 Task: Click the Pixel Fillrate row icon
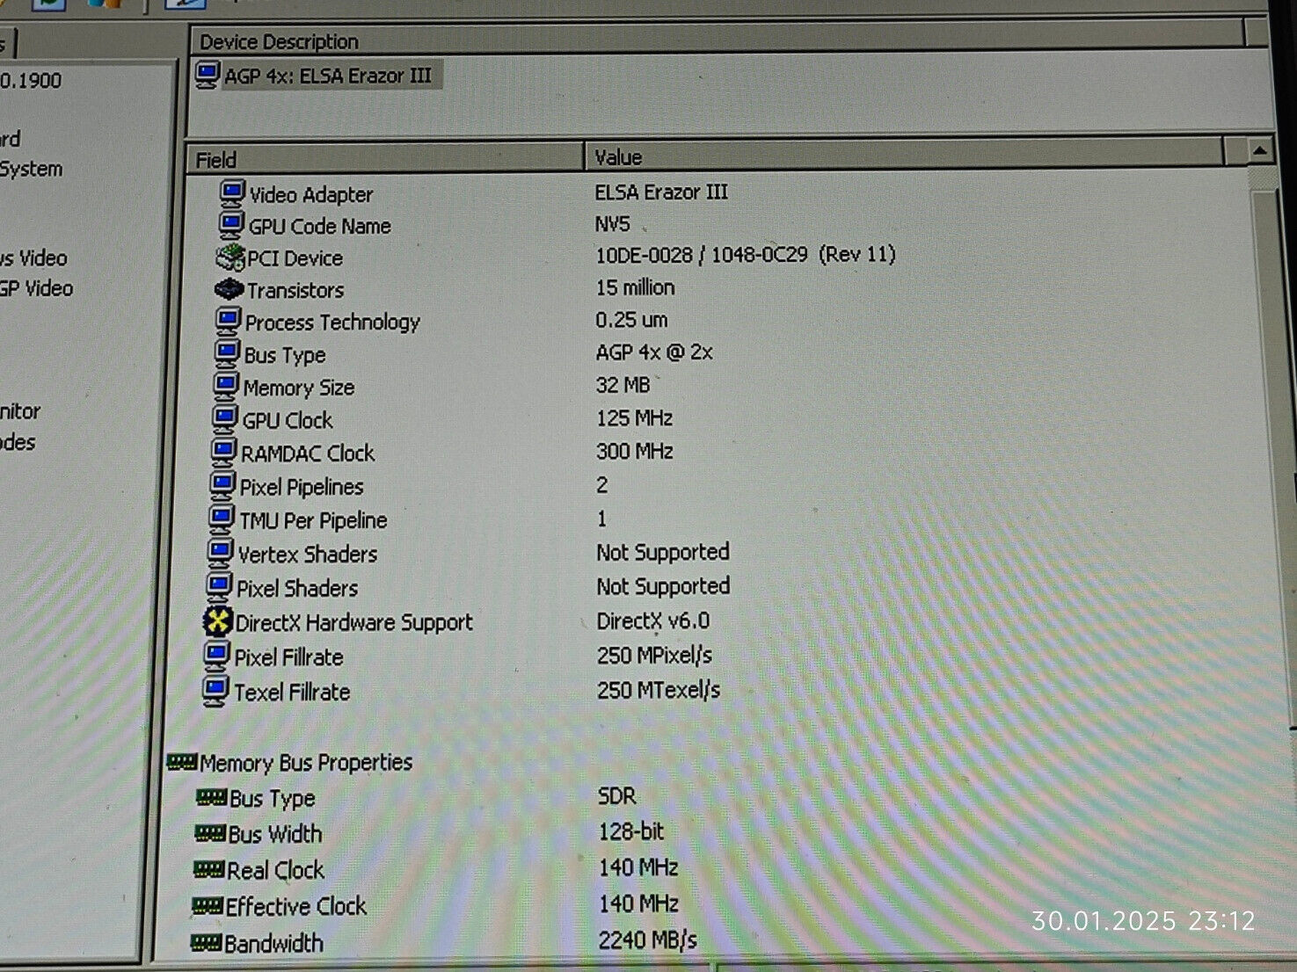pyautogui.click(x=216, y=656)
